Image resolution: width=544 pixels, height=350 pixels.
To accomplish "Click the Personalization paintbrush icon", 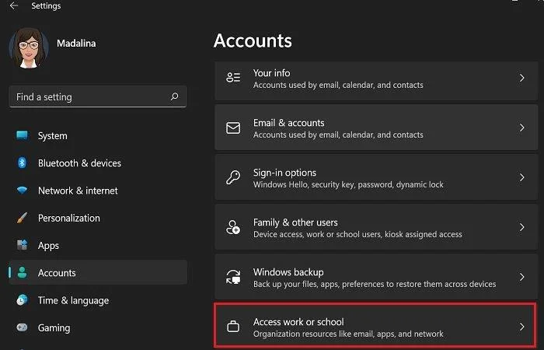I will pyautogui.click(x=22, y=218).
